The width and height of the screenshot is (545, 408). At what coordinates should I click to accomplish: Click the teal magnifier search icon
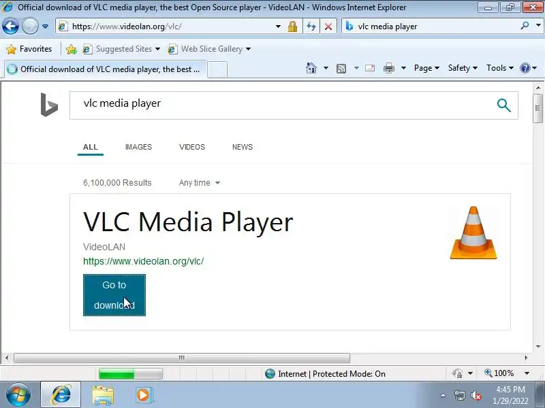[503, 105]
